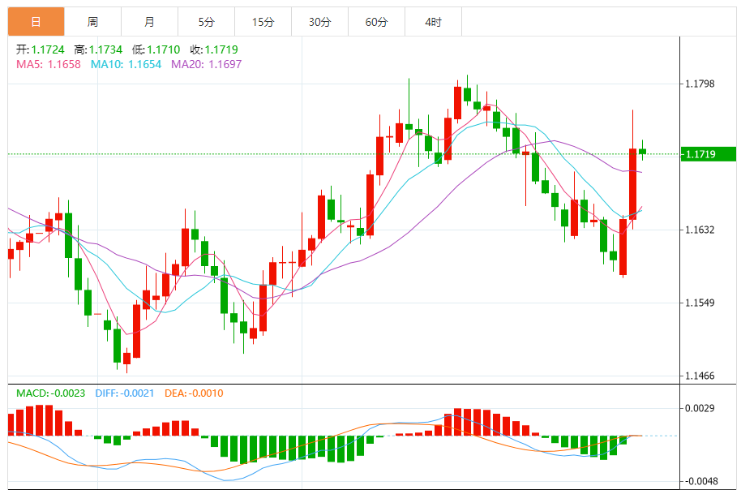Select the 日 daily chart tab
Screen dimensions: 741x490
click(36, 22)
